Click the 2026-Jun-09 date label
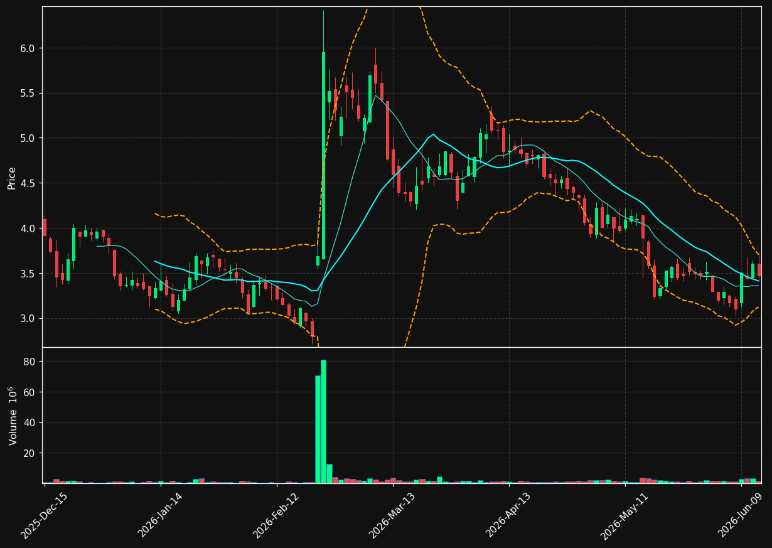The image size is (772, 548). [x=741, y=516]
